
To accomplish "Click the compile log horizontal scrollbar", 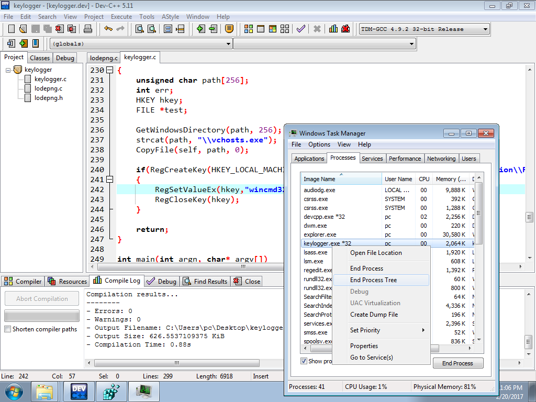I will click(x=177, y=363).
